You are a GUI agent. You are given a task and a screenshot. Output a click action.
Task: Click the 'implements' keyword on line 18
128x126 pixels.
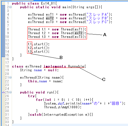tap(55, 66)
